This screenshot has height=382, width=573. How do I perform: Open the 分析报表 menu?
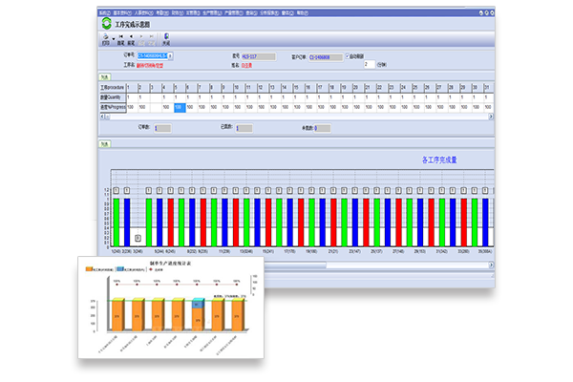coord(269,12)
